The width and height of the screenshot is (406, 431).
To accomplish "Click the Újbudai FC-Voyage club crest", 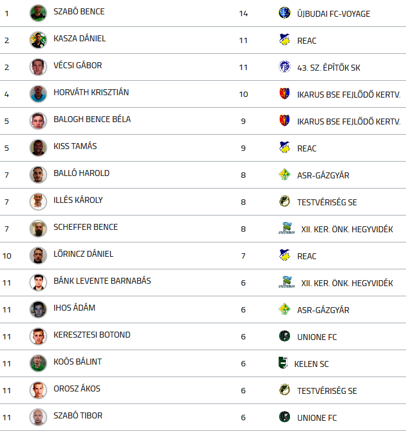I will (x=285, y=13).
